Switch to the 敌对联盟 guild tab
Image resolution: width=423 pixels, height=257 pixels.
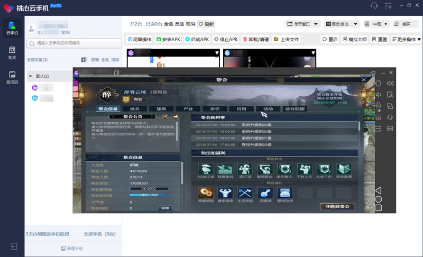(x=295, y=109)
